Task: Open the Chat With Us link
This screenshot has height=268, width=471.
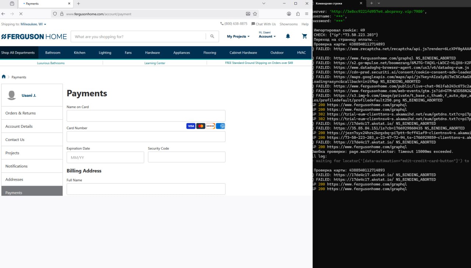Action: 263,24
